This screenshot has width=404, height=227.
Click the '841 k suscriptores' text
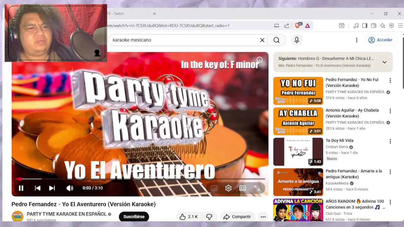tap(41, 220)
